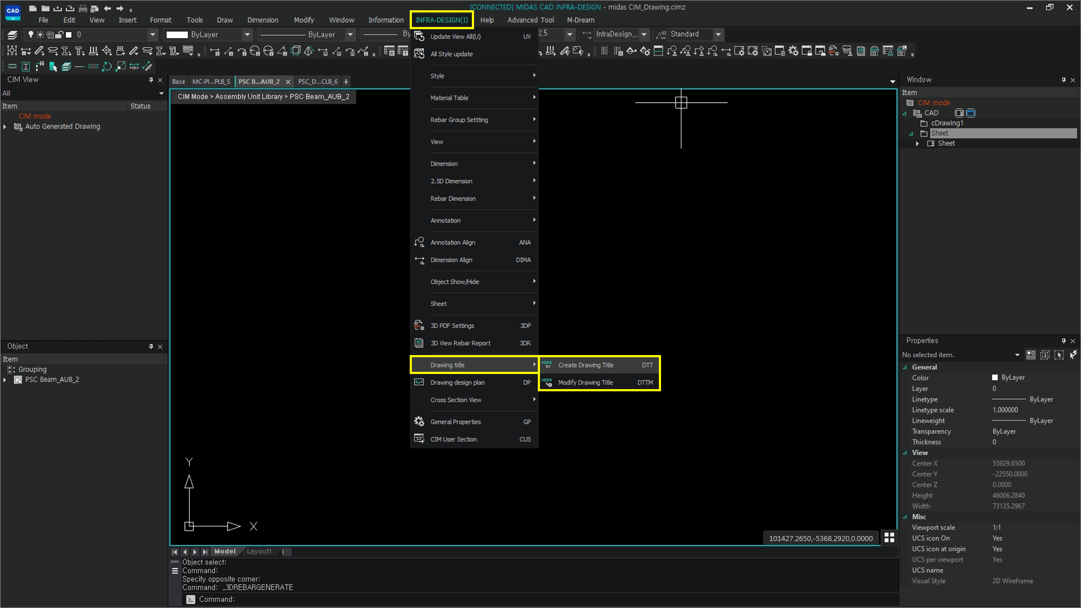Toggle the layer on/off lightbulb icon
Image resolution: width=1081 pixels, height=608 pixels.
[31, 35]
